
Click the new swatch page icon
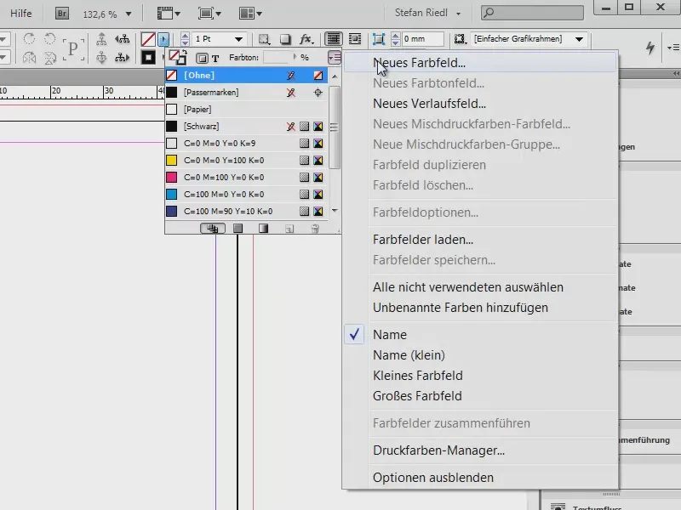(289, 229)
